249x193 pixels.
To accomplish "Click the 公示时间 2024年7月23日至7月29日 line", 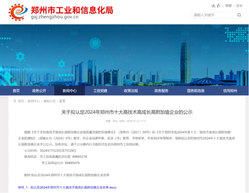I will [x=50, y=151].
